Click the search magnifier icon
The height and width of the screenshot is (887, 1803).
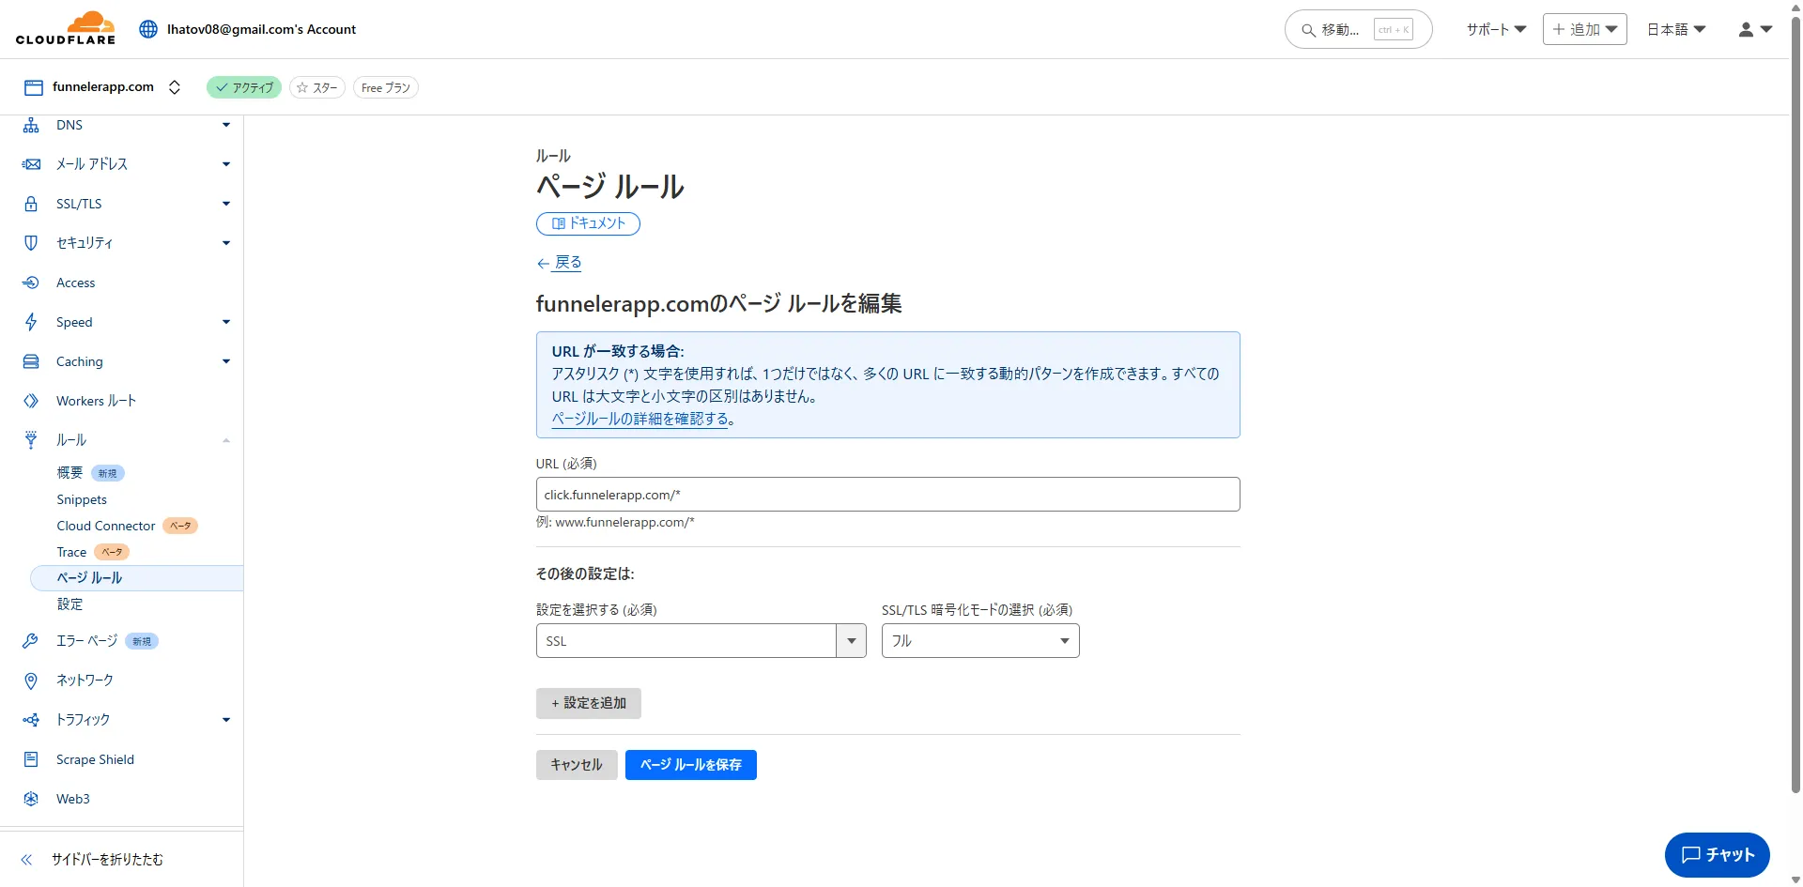[1308, 30]
